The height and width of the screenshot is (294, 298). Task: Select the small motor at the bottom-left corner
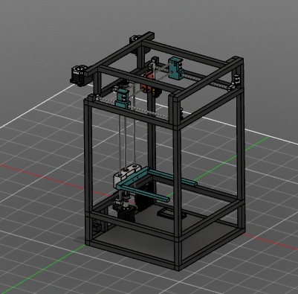click(96, 227)
